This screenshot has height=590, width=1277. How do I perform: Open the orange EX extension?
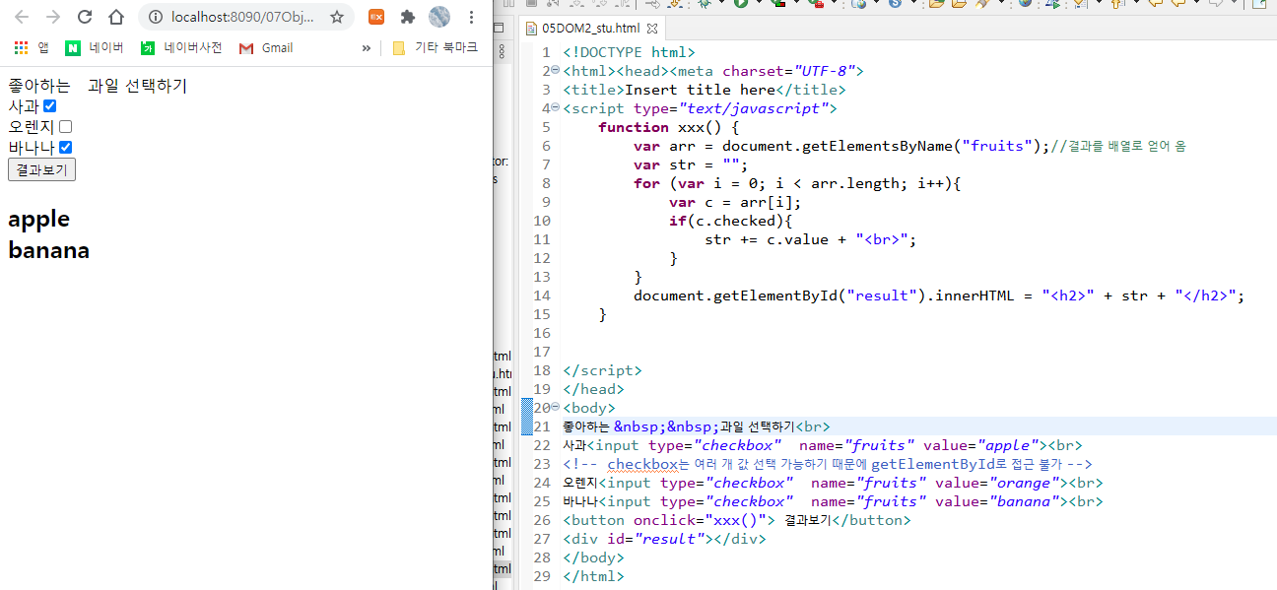[375, 17]
